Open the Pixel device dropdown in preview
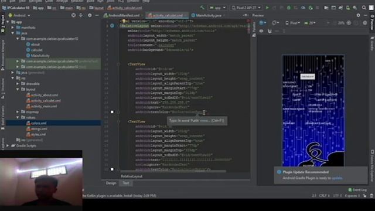Viewport: 375px width, 211px height. pyautogui.click(x=293, y=23)
